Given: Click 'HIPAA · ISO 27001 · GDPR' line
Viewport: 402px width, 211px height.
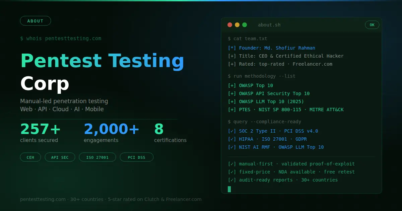Looking at the screenshot, I should (x=267, y=139).
